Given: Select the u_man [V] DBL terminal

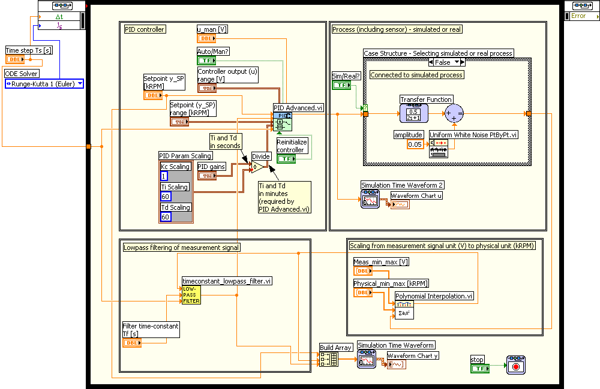Looking at the screenshot, I should (x=206, y=38).
